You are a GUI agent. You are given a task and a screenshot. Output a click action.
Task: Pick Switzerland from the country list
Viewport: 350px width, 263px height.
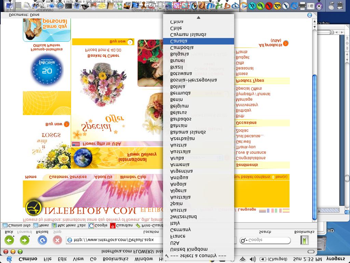(x=199, y=217)
